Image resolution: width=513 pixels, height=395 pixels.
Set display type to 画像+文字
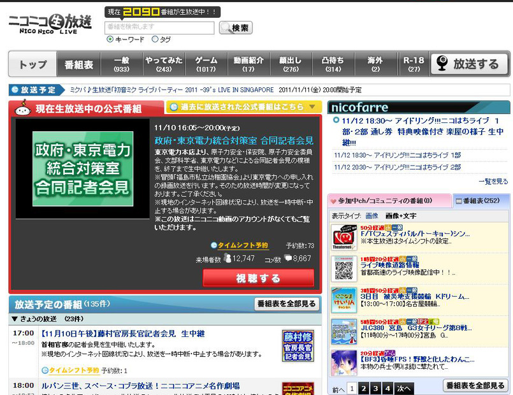coord(401,216)
